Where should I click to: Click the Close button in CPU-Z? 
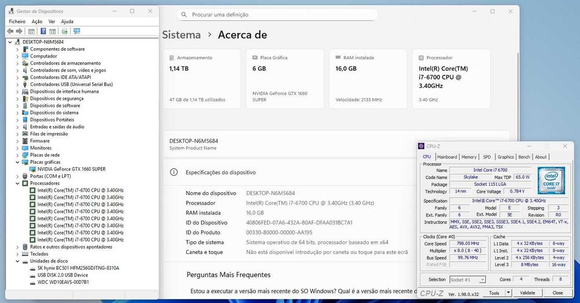pos(557,293)
